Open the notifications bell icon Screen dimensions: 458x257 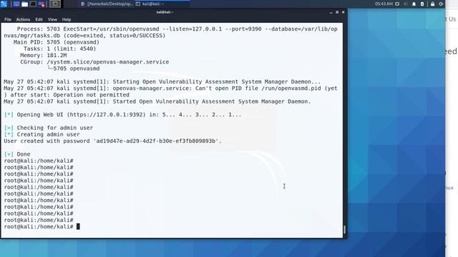(414, 4)
